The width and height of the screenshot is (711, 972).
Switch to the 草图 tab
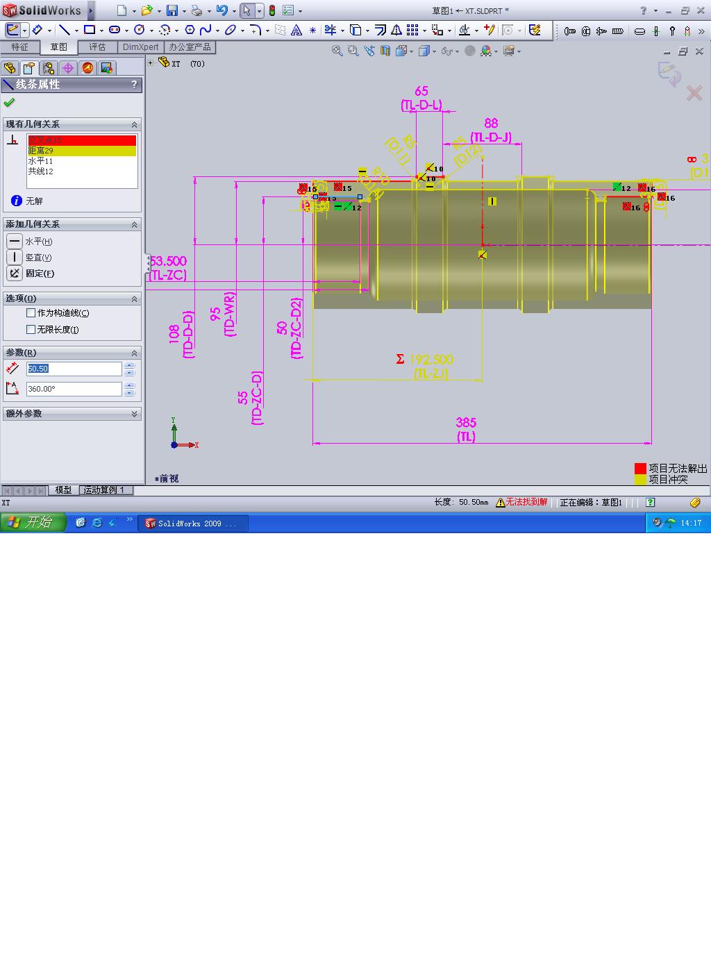pyautogui.click(x=58, y=47)
